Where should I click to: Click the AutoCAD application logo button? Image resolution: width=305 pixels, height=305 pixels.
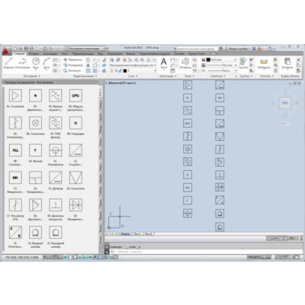click(x=7, y=50)
